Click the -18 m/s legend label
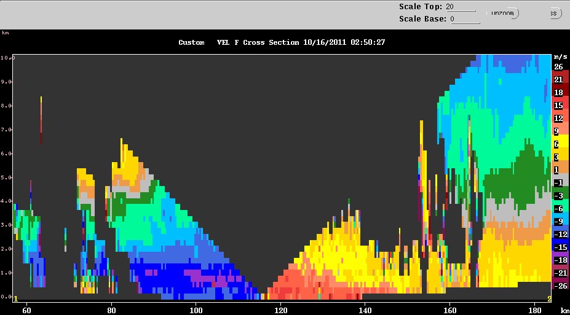The width and height of the screenshot is (570, 315). click(560, 260)
